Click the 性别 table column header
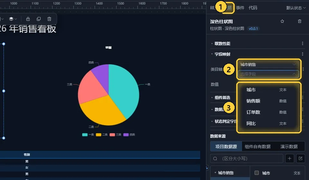This screenshot has height=180, width=309. (27, 155)
